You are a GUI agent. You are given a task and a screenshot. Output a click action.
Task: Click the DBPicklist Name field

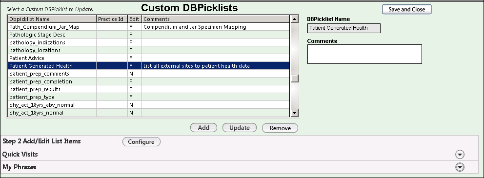coord(344,28)
